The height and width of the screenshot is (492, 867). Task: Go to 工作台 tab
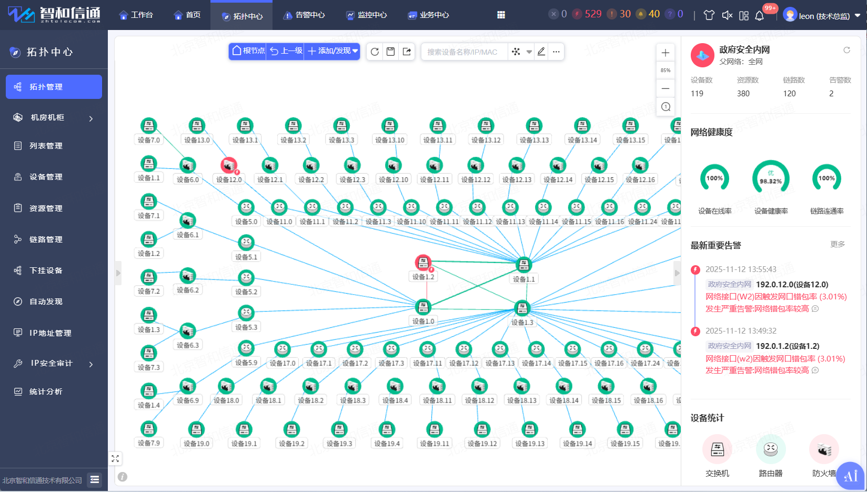[136, 15]
